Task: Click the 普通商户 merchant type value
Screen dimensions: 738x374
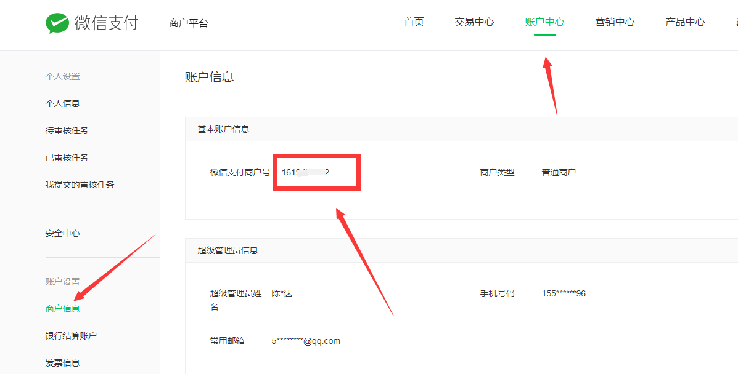Action: [559, 172]
